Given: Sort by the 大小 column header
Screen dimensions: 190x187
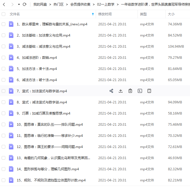Looking at the screenshot, I should point(171,14).
